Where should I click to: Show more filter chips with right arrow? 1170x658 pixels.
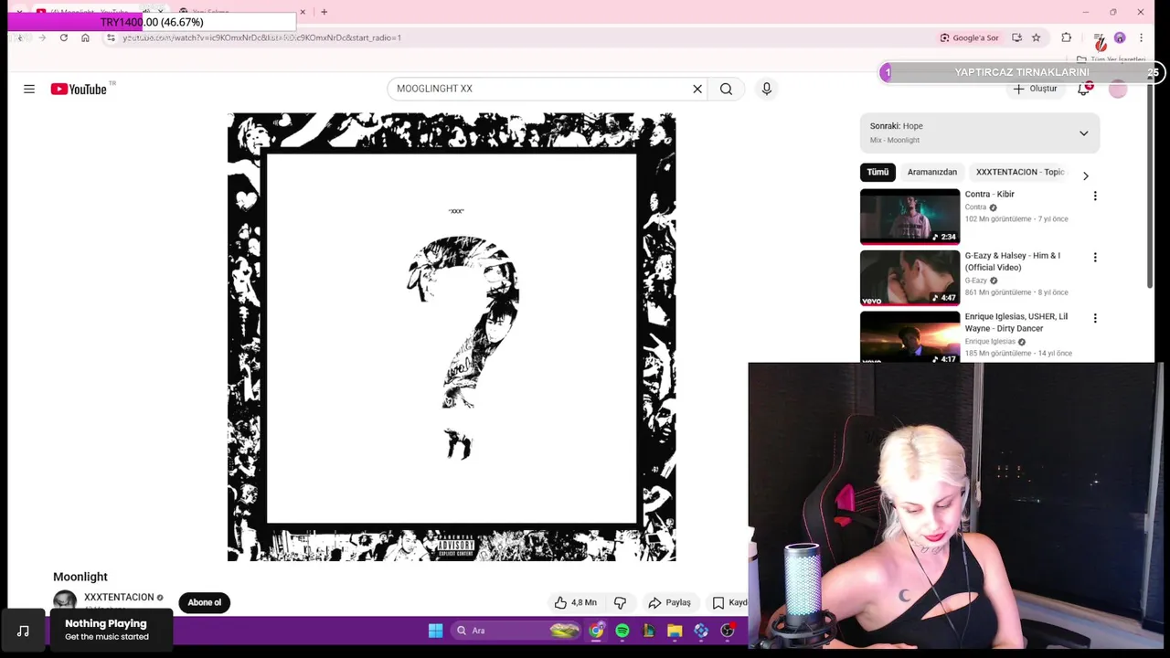[x=1086, y=175]
